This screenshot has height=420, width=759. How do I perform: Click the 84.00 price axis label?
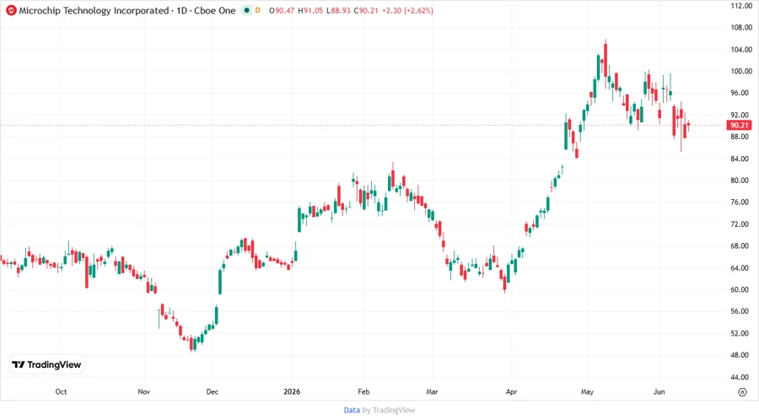coord(741,159)
